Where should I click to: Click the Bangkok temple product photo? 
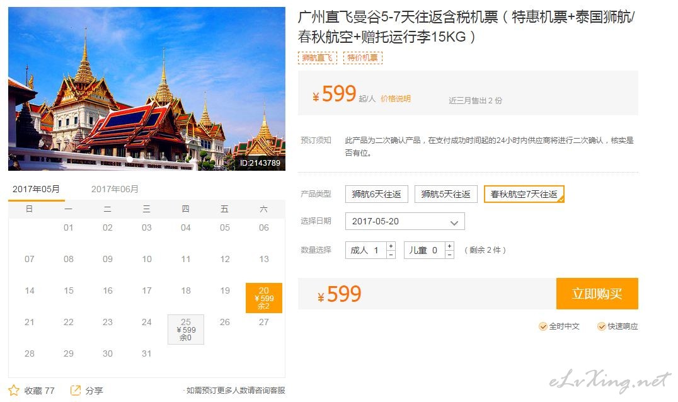147,89
